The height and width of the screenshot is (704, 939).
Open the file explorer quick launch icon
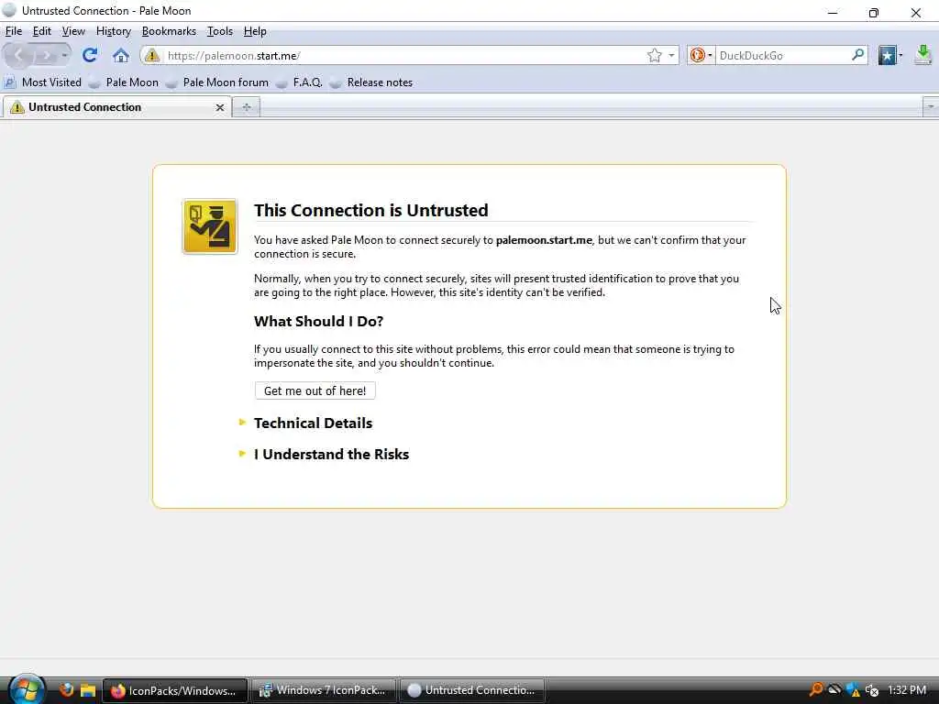coord(88,690)
